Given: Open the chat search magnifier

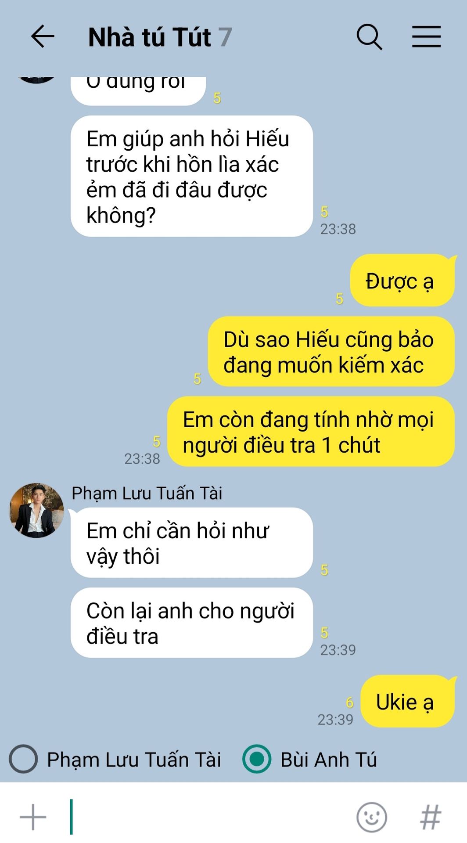Looking at the screenshot, I should 369,37.
